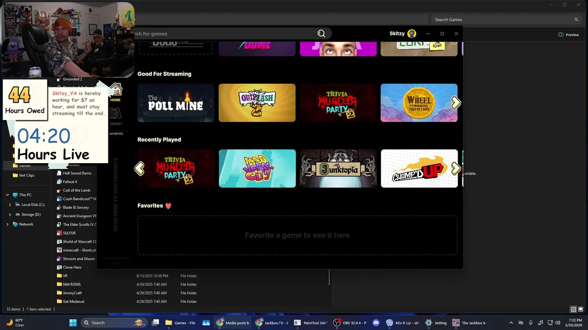The height and width of the screenshot is (330, 588).
Task: Open Champ'd Up game tile
Action: 419,169
